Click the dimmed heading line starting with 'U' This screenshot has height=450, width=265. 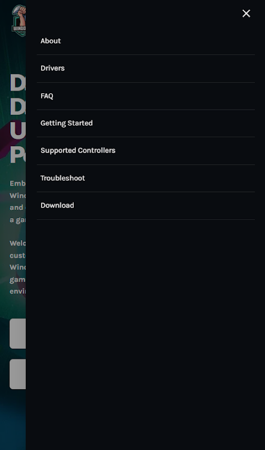click(x=18, y=130)
